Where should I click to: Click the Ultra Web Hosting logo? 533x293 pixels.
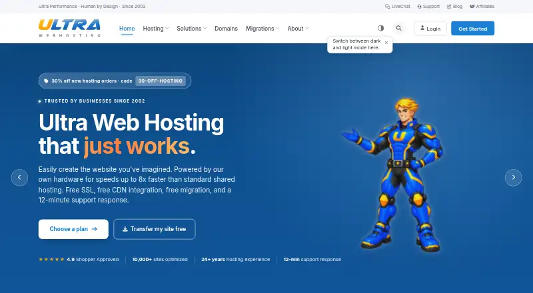pyautogui.click(x=69, y=28)
